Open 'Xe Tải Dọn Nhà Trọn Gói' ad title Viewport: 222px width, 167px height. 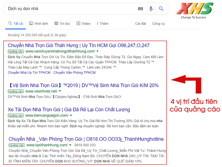pos(69,110)
